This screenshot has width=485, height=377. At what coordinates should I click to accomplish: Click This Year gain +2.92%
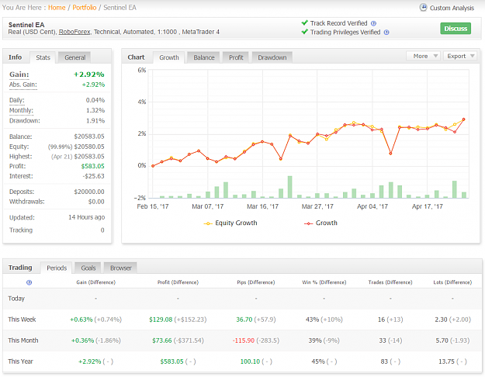click(90, 361)
